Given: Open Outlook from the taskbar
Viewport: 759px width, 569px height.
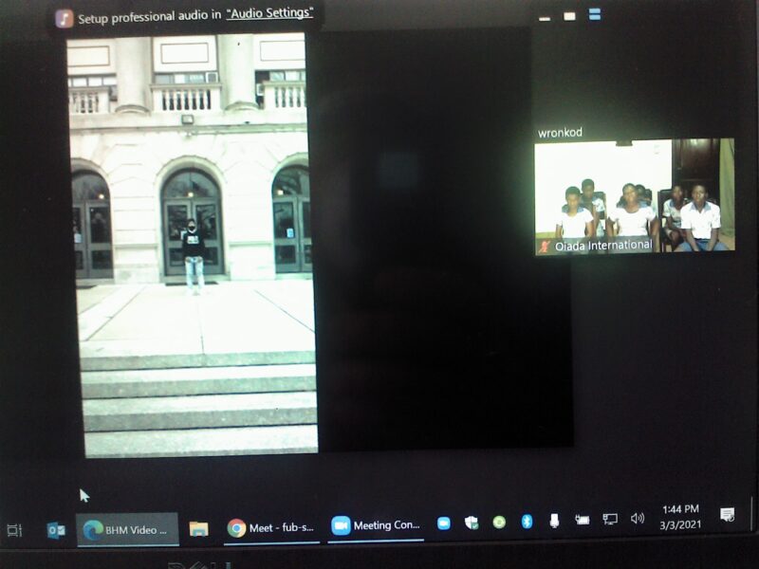Looking at the screenshot, I should click(56, 529).
